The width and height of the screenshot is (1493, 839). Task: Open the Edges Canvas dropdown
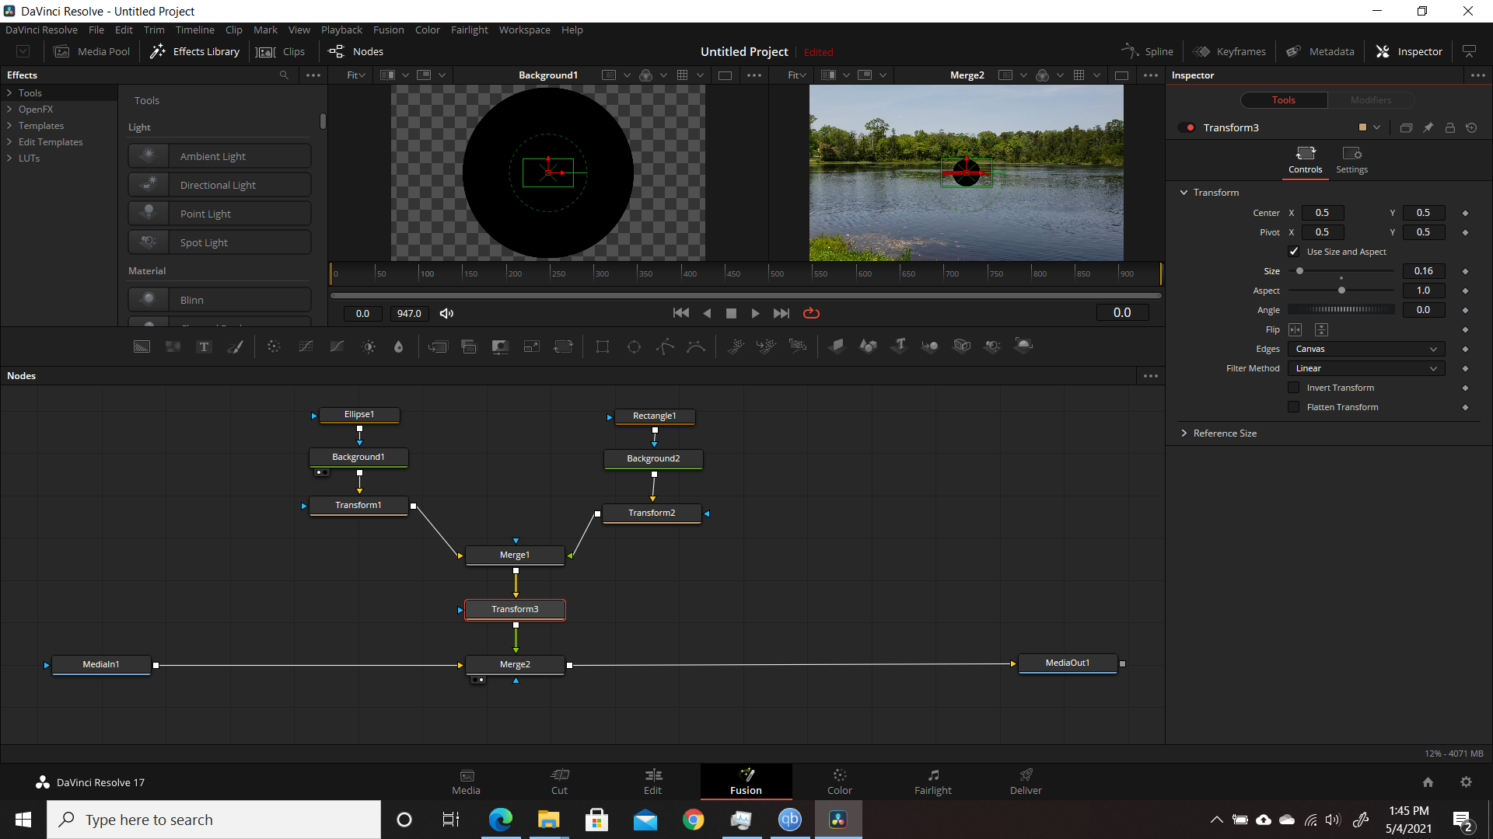[1366, 349]
